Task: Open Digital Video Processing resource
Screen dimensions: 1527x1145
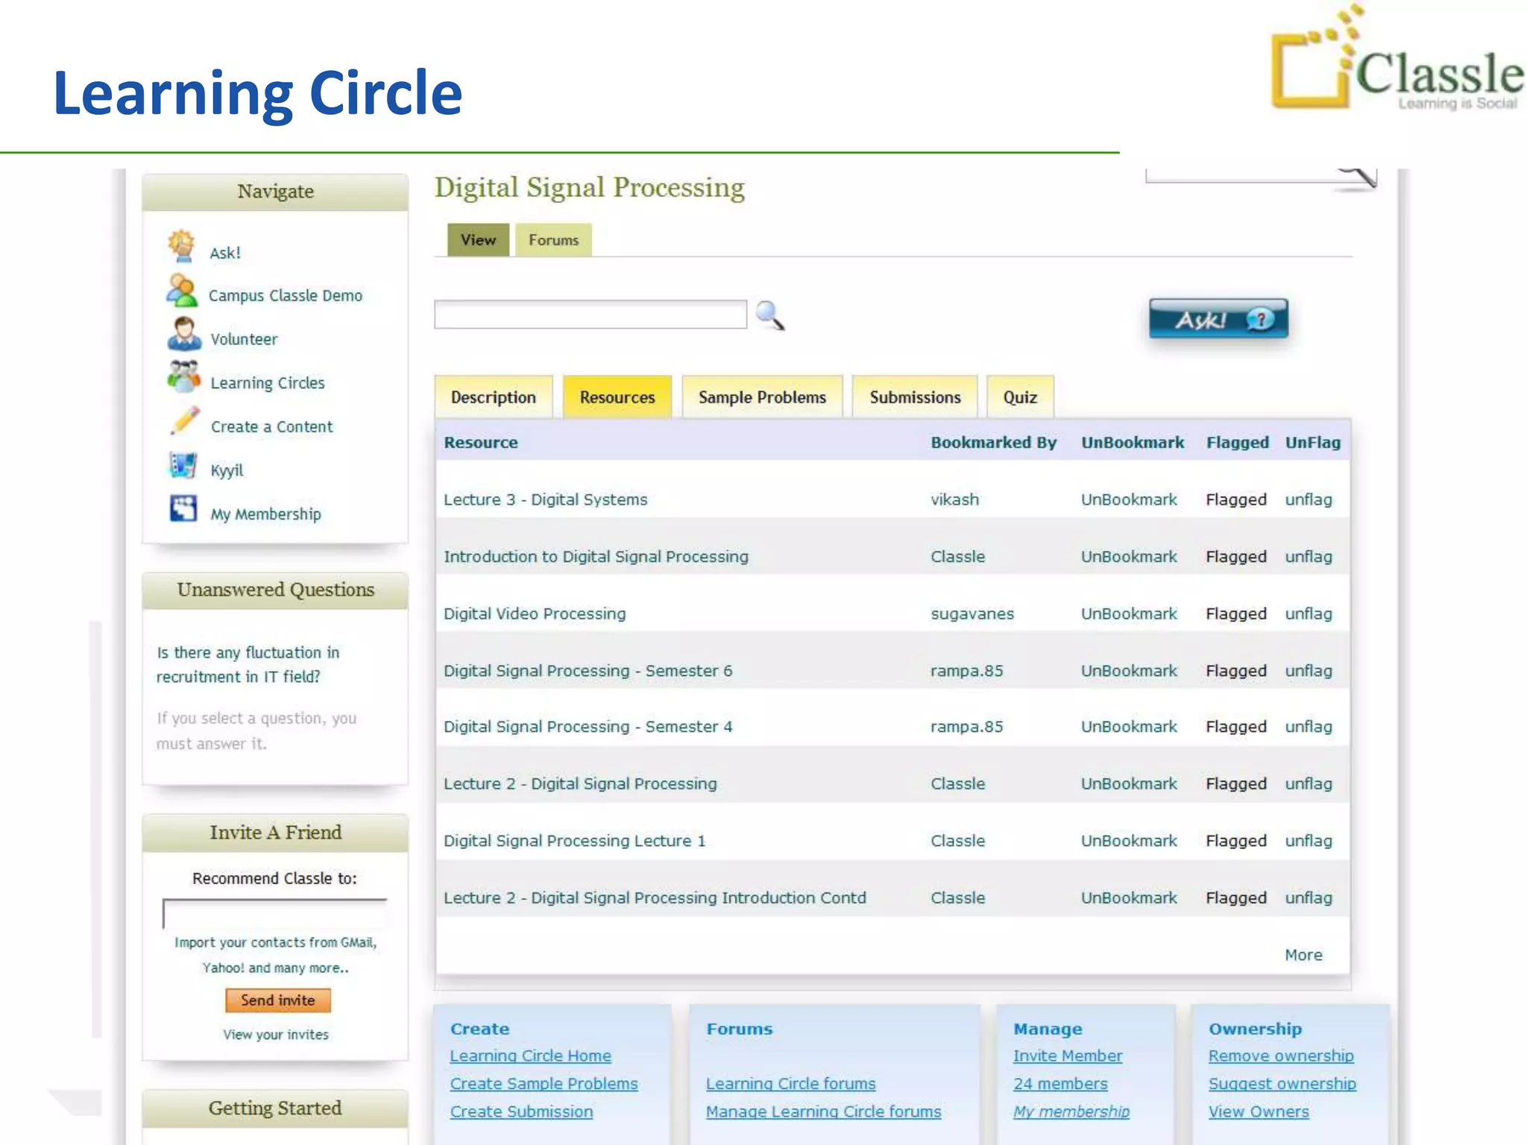Action: [535, 613]
